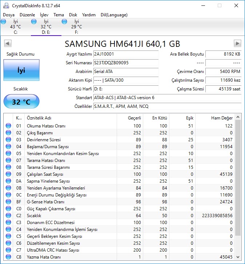This screenshot has width=245, height=264.
Task: Click status orb for Yeniden Konumlandırma İşlemi Sayısı
Action: 8,229
